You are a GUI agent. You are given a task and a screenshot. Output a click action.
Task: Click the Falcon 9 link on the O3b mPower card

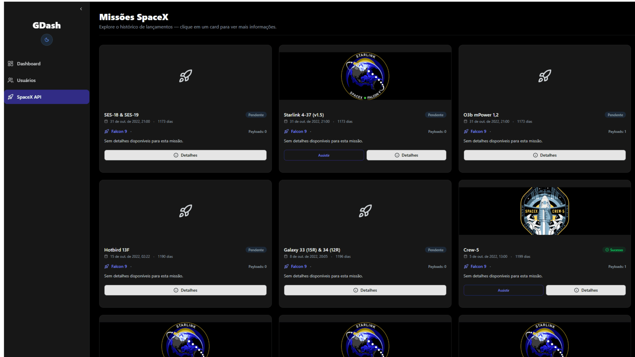coord(478,131)
